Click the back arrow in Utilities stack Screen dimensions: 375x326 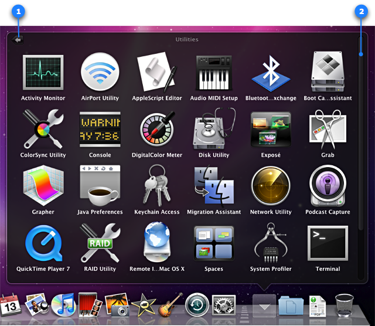tap(17, 40)
